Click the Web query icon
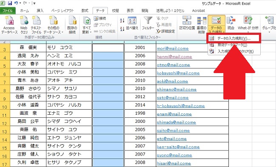 (x=24, y=25)
